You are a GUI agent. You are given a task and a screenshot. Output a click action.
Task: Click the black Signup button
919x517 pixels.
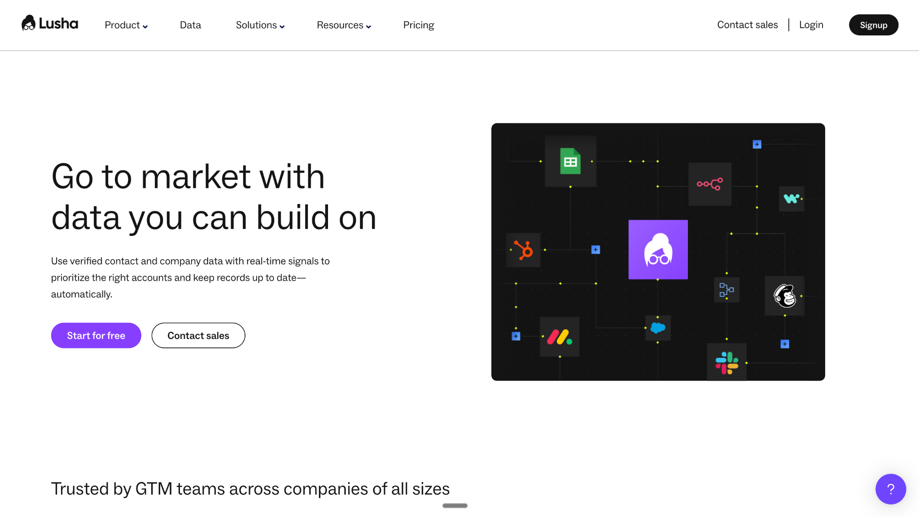[873, 25]
